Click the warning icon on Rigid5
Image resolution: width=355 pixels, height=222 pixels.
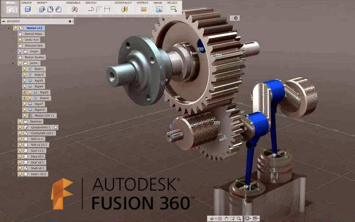coord(25,92)
